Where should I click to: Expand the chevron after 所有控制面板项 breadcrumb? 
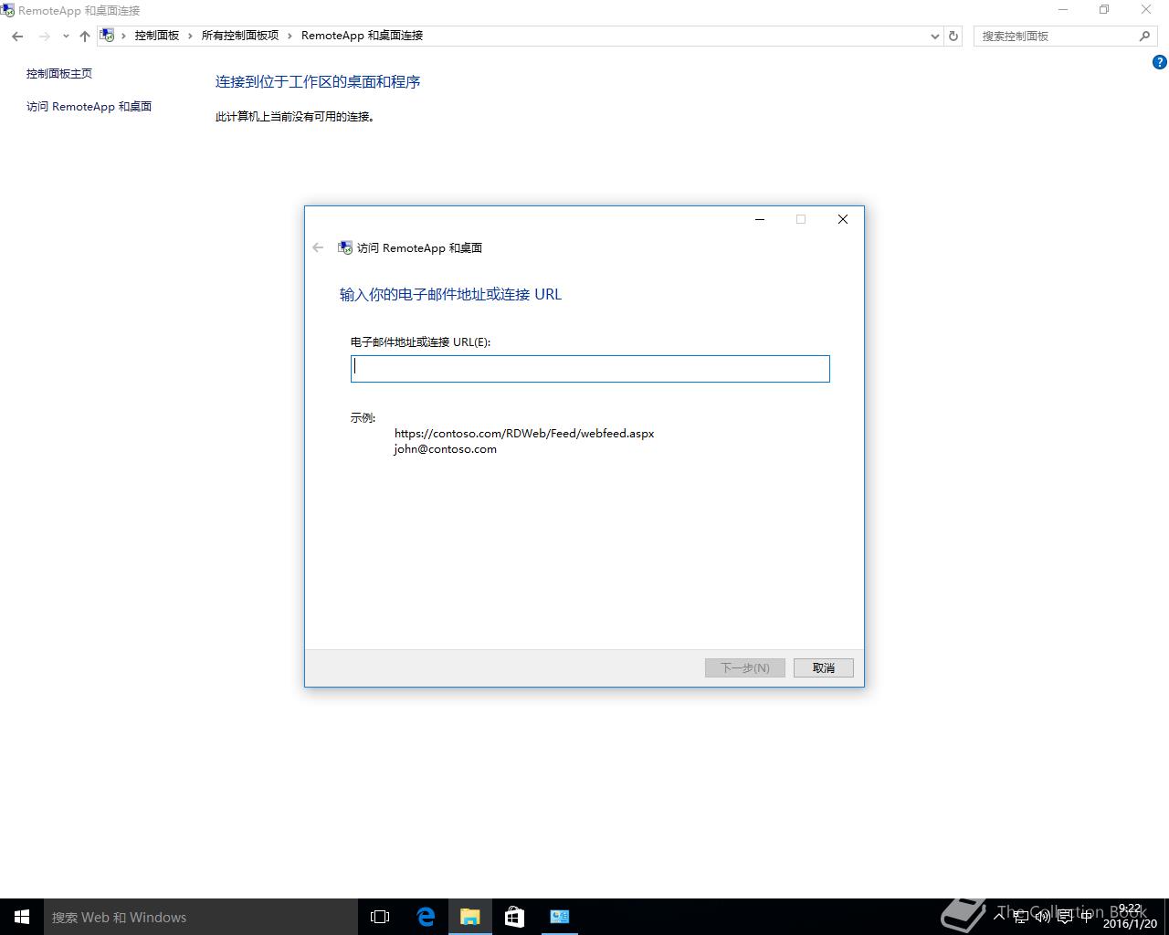[290, 36]
